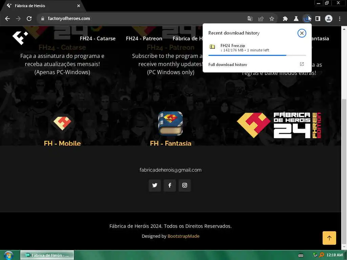The image size is (347, 260).
Task: Click the taskbar clock 12:10 AM
Action: (334, 255)
